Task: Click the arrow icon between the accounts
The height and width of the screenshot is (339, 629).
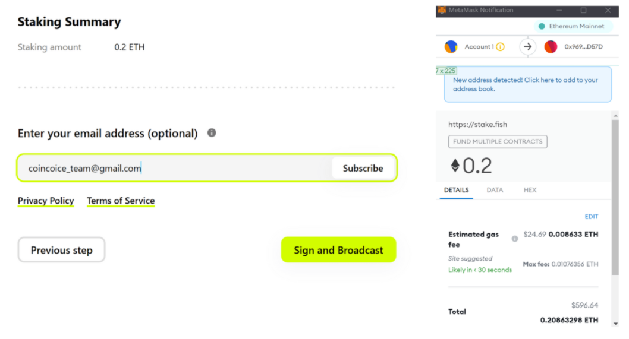Action: click(527, 47)
